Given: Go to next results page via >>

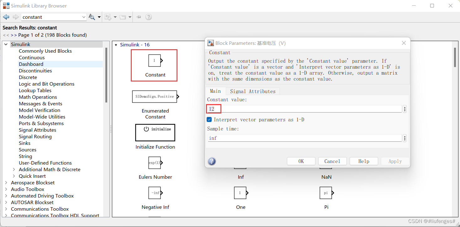Looking at the screenshot, I should point(14,35).
